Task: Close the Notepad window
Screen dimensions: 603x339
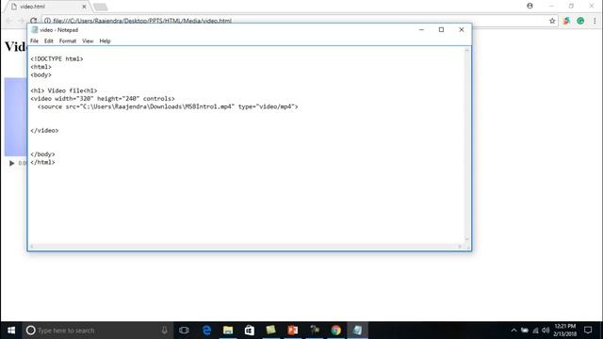Action: [462, 29]
